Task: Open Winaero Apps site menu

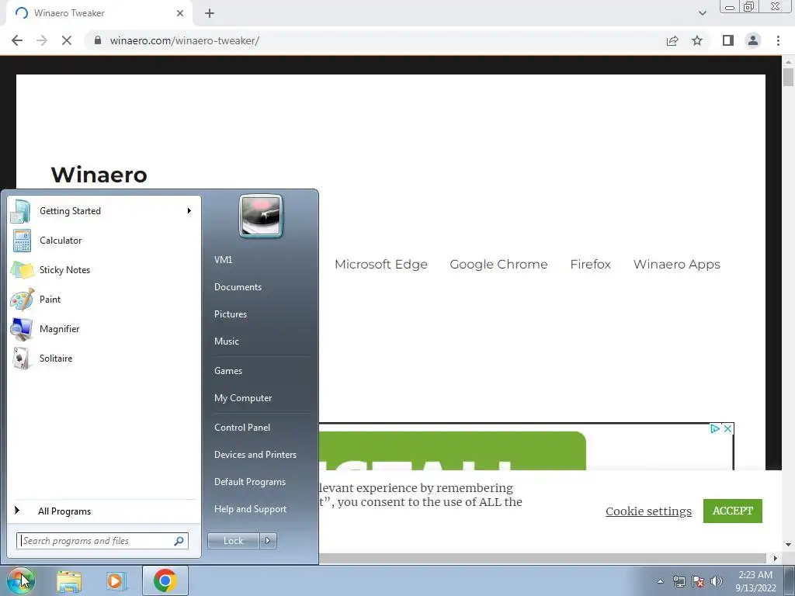Action: (676, 264)
